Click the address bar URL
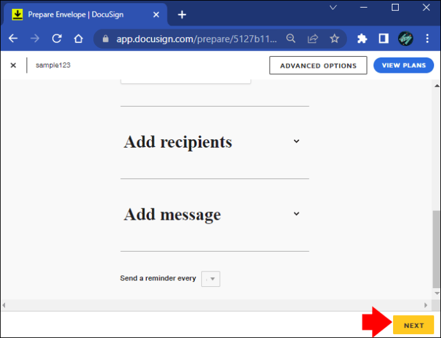 click(x=197, y=38)
